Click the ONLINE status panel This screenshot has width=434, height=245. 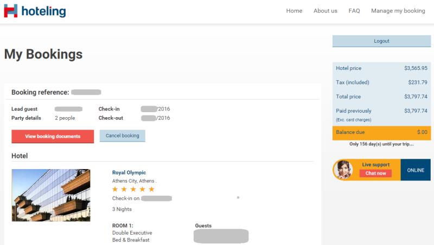pos(416,170)
